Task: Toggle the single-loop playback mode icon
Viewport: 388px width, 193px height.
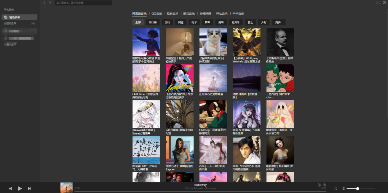Action: coord(325,185)
